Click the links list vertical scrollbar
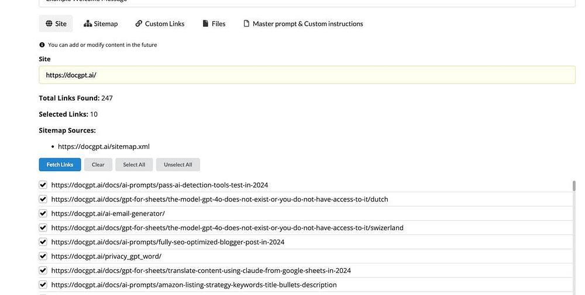The height and width of the screenshot is (295, 585). pyautogui.click(x=574, y=187)
